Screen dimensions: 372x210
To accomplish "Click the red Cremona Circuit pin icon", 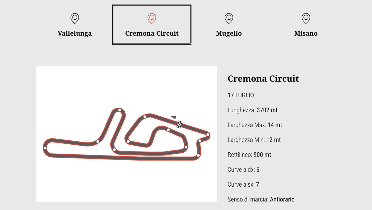I will coord(152,18).
